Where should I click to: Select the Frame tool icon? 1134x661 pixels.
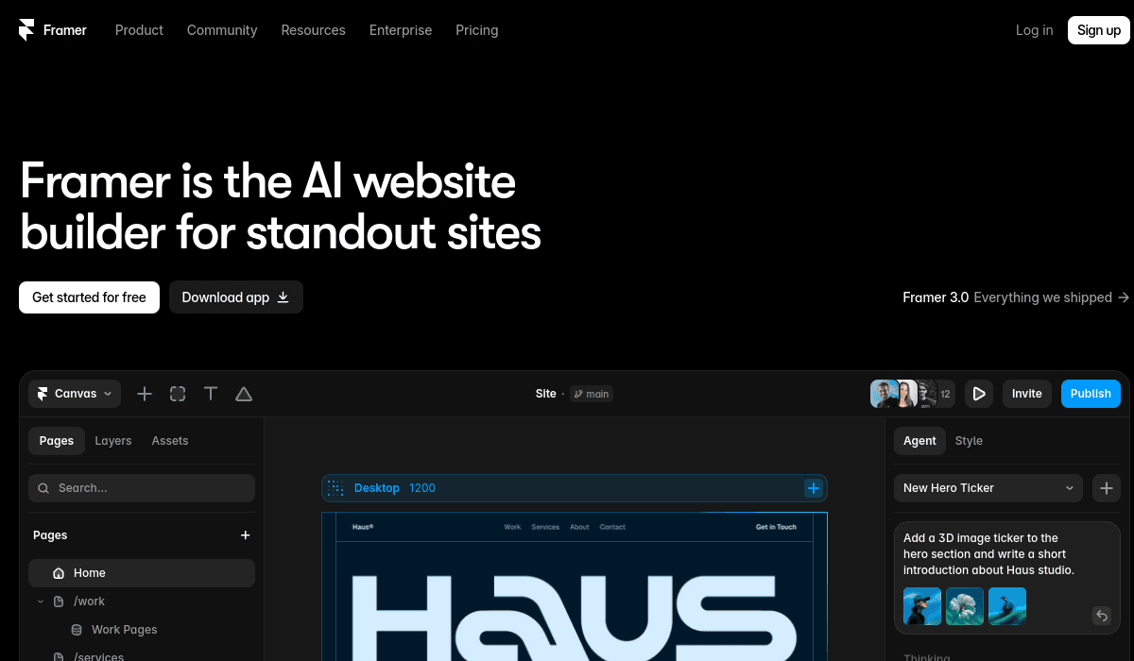point(178,394)
